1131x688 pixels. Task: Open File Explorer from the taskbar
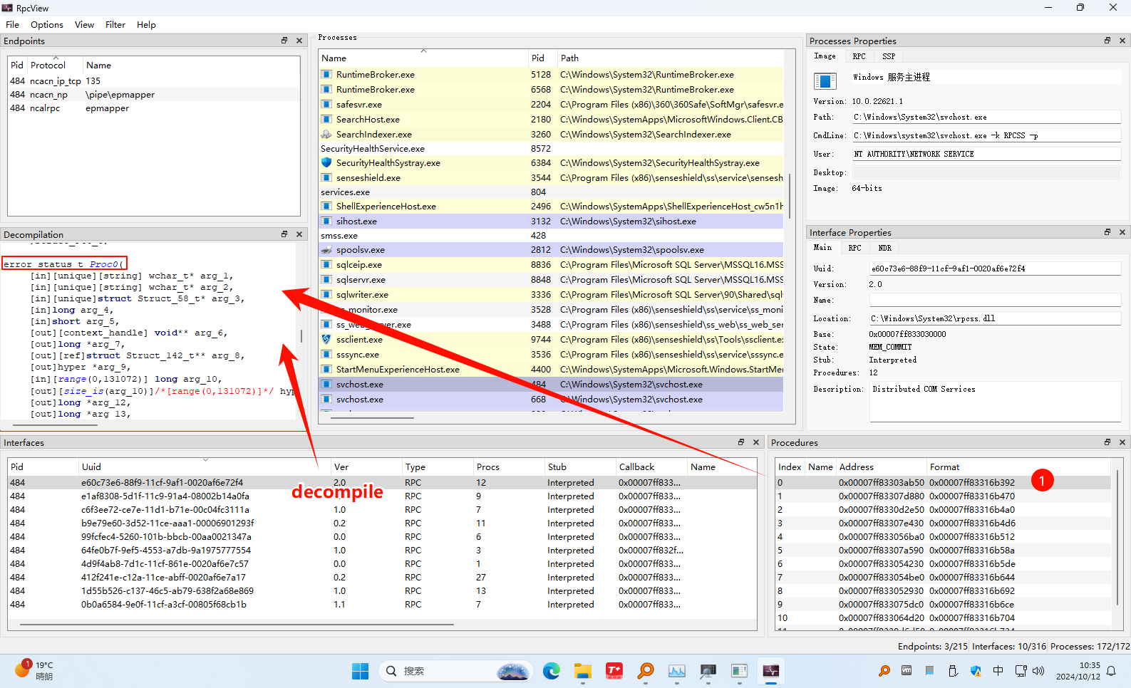[582, 671]
